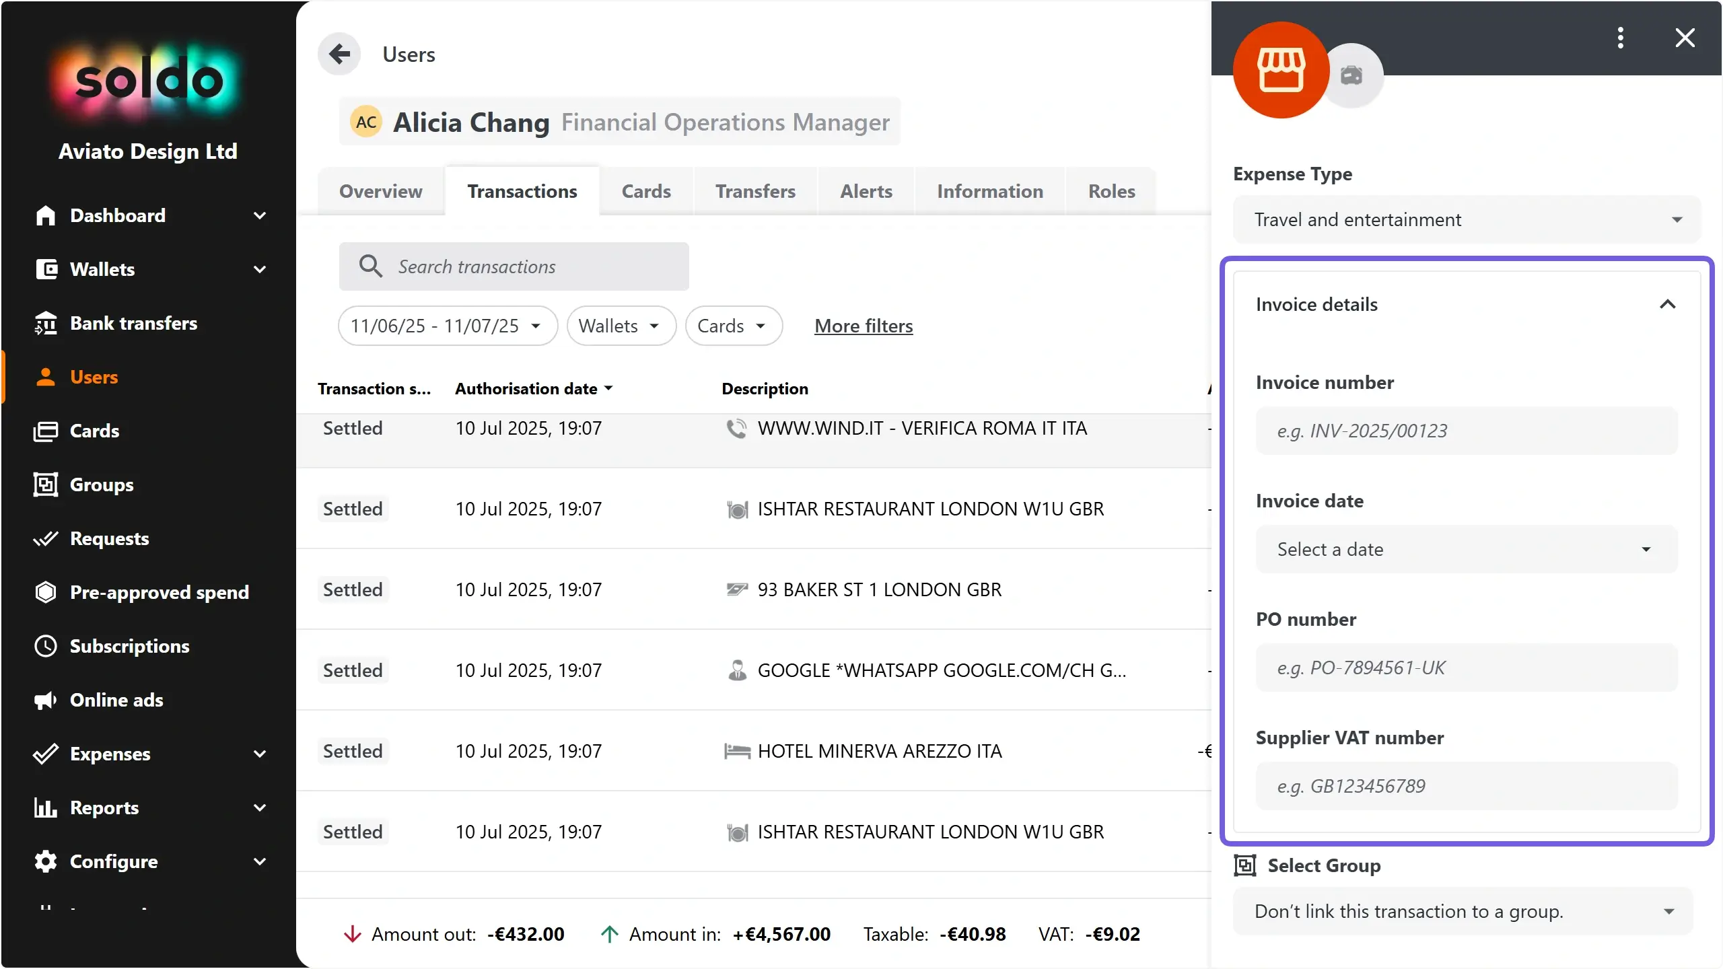Viewport: 1723px width, 969px height.
Task: Click the Requests double-check icon
Action: coord(46,538)
